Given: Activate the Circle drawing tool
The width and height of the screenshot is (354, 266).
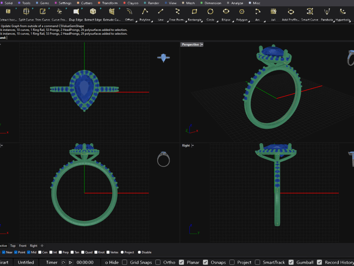Looking at the screenshot, I should point(210,14).
